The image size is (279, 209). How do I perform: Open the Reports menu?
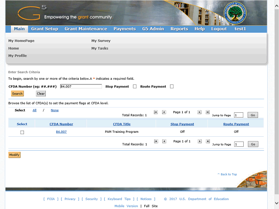(x=179, y=29)
